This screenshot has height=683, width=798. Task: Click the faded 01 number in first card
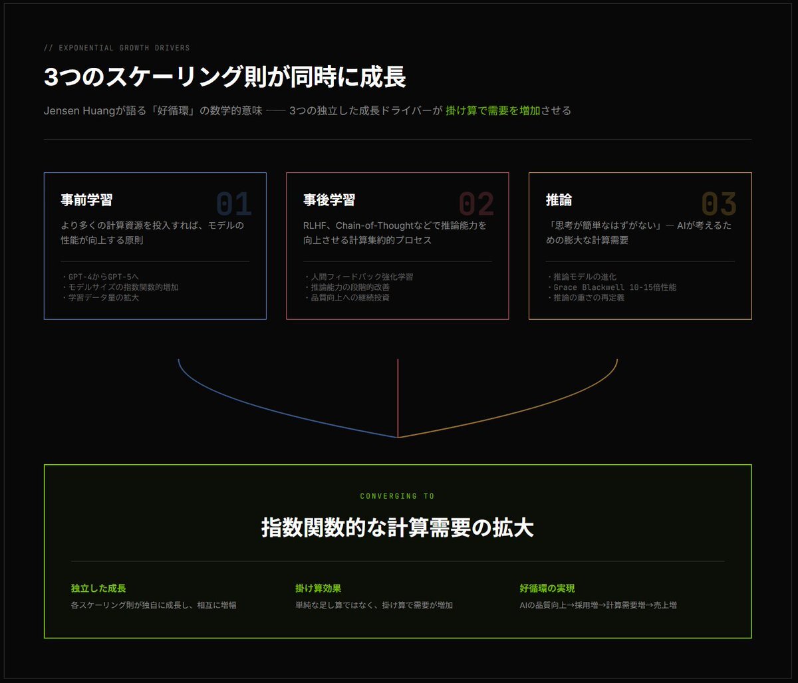tap(234, 205)
